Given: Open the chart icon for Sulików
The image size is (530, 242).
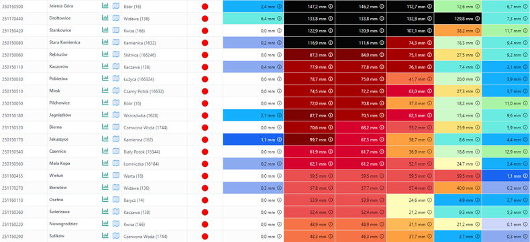Looking at the screenshot, I should (x=105, y=236).
